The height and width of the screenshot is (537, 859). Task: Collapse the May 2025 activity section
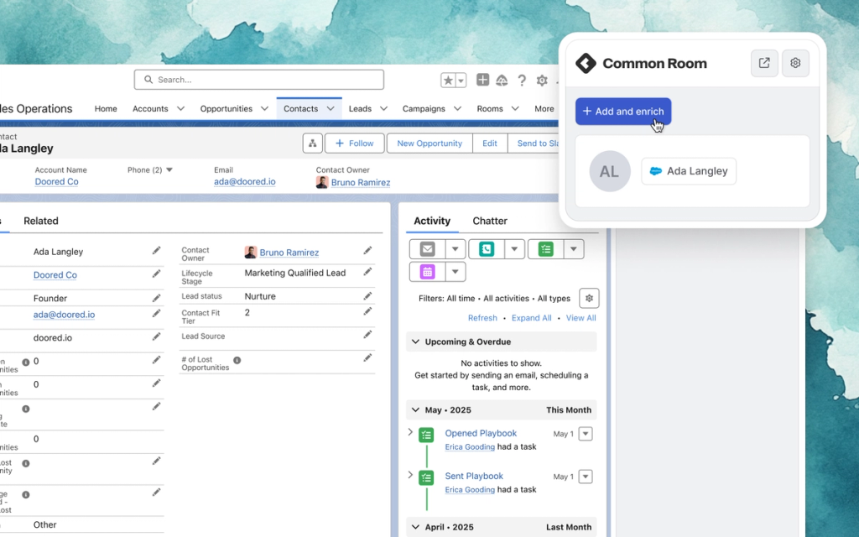415,409
